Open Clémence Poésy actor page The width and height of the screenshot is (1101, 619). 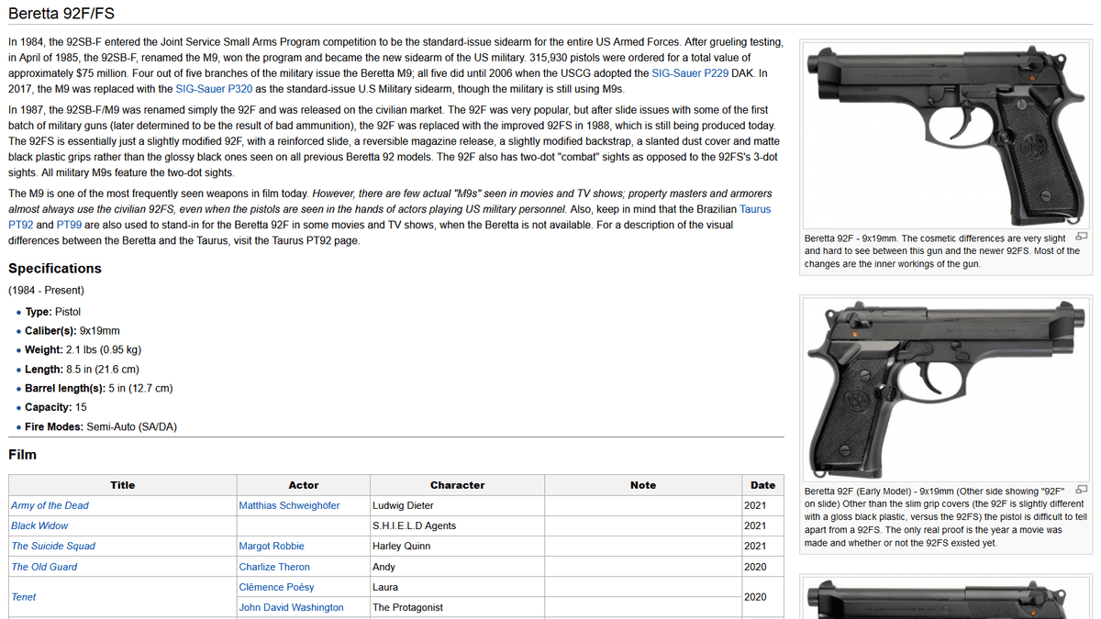(x=276, y=587)
